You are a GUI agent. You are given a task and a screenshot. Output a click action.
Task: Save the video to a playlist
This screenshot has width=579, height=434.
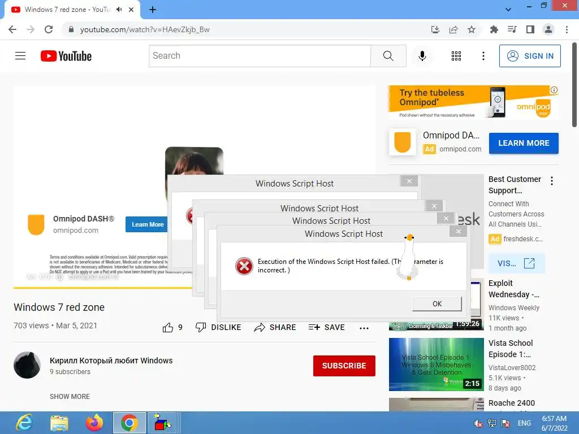click(326, 327)
